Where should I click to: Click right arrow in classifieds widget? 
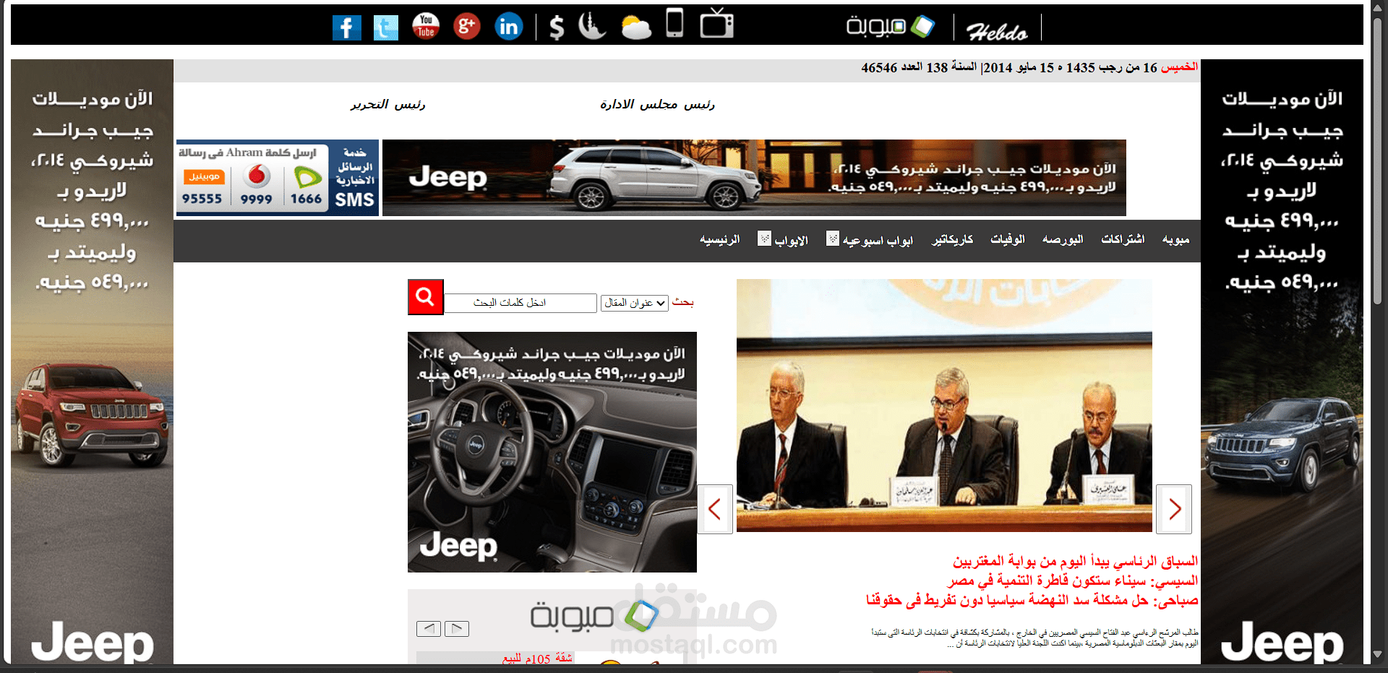point(457,629)
